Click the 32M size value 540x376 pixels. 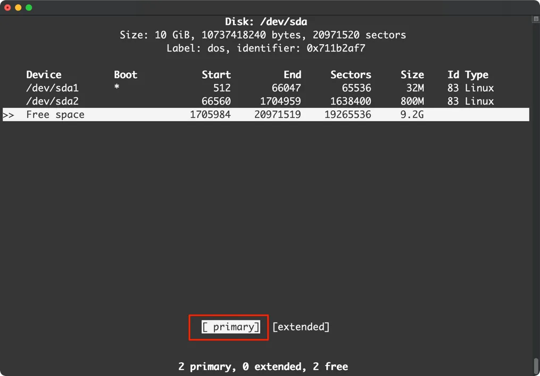[x=415, y=88]
